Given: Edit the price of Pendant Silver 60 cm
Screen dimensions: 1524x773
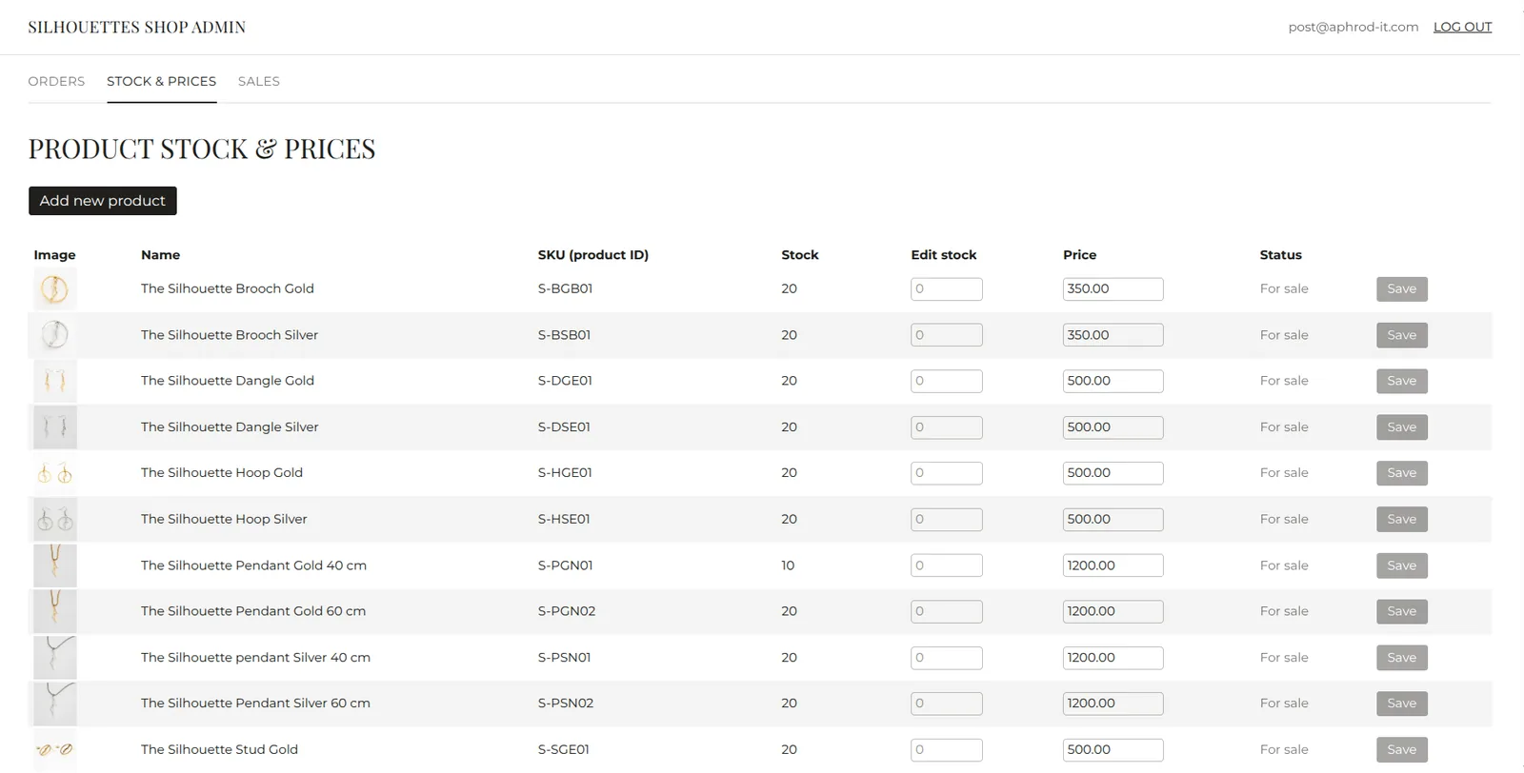Looking at the screenshot, I should click(1113, 704).
